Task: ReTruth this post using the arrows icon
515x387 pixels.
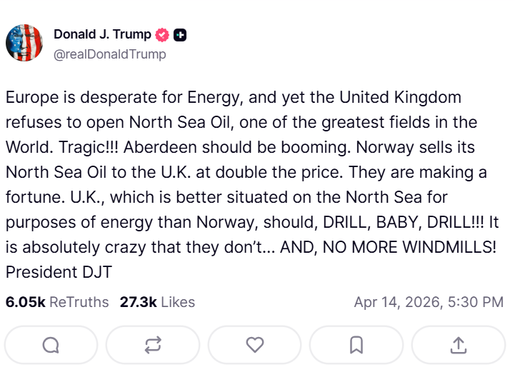Action: pos(153,345)
